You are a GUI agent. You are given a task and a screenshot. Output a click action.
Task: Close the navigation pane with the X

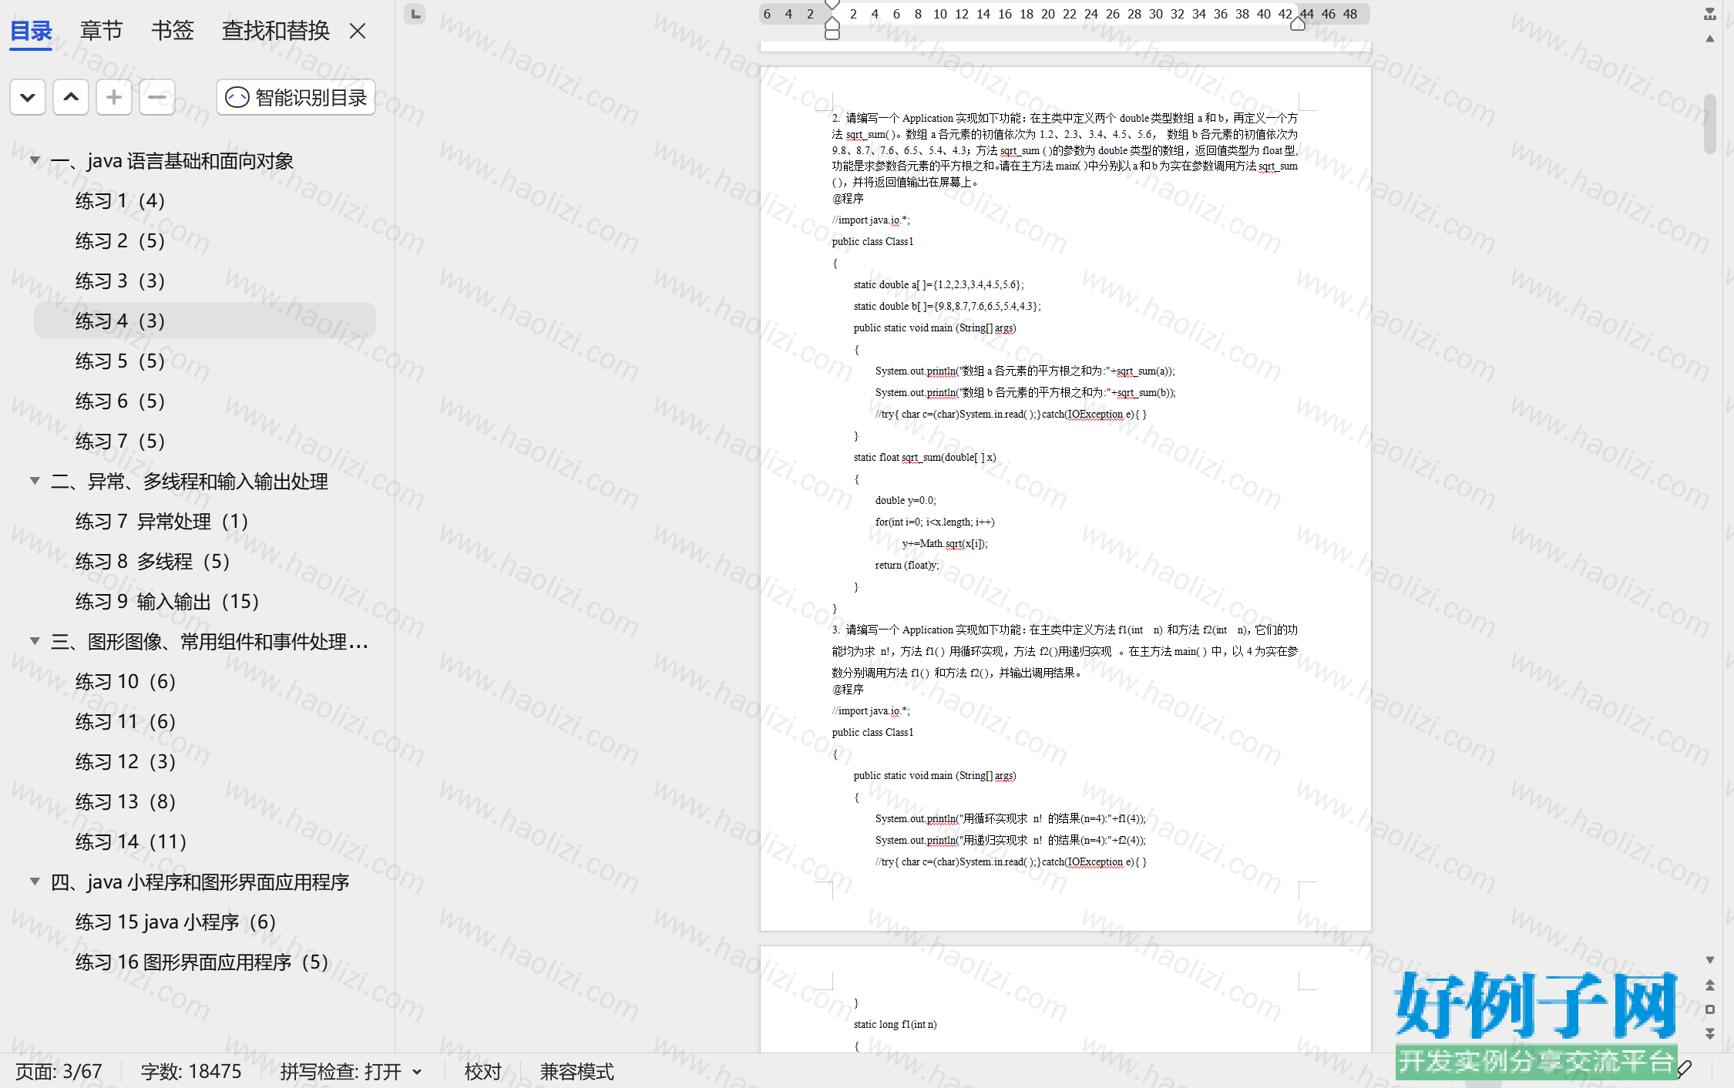pyautogui.click(x=358, y=31)
